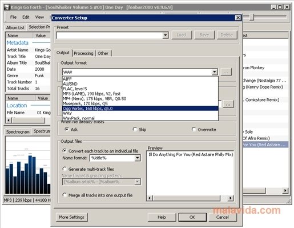Click the Name column header under Metadata
Image resolution: width=294 pixels, height=228 pixels.
[19, 35]
